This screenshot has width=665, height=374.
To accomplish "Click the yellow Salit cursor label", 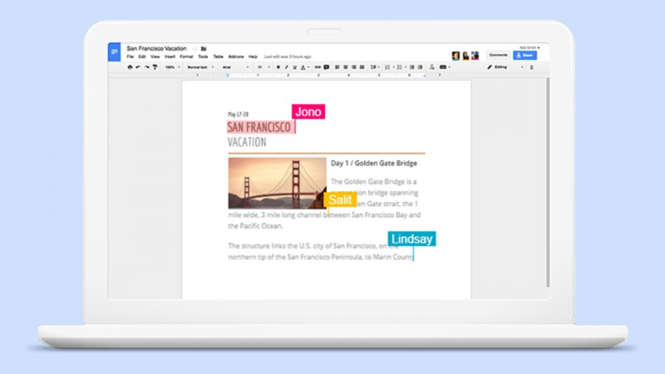I will tap(340, 199).
